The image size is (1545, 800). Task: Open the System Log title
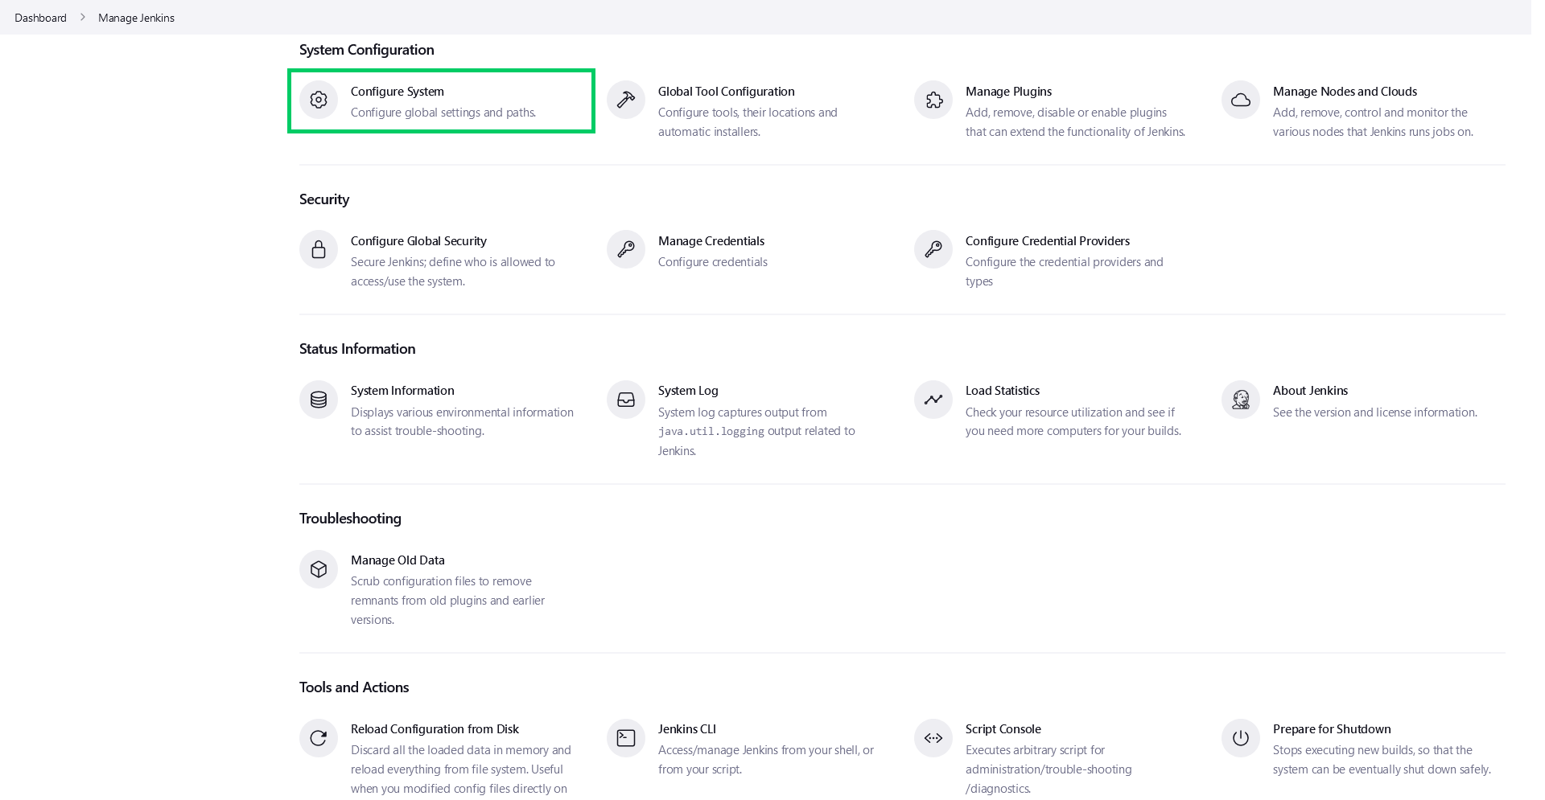pyautogui.click(x=688, y=391)
